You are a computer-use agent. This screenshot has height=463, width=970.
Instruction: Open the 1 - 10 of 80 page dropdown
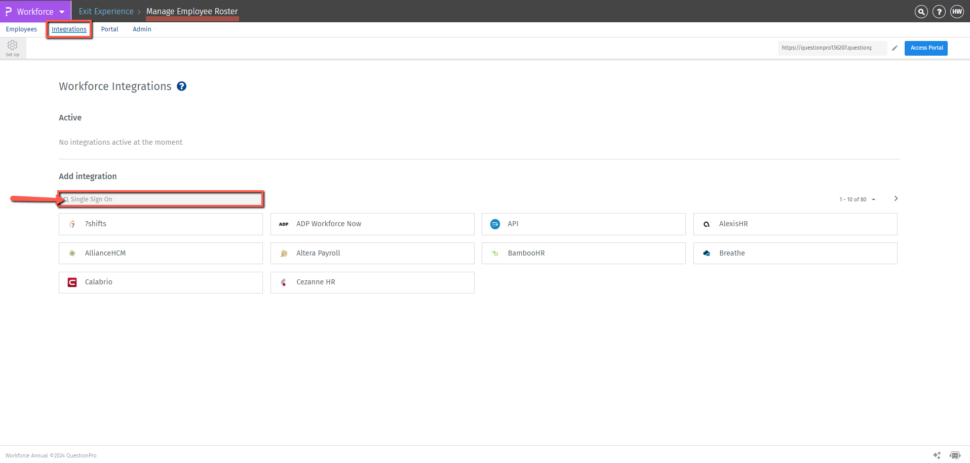[x=857, y=199]
